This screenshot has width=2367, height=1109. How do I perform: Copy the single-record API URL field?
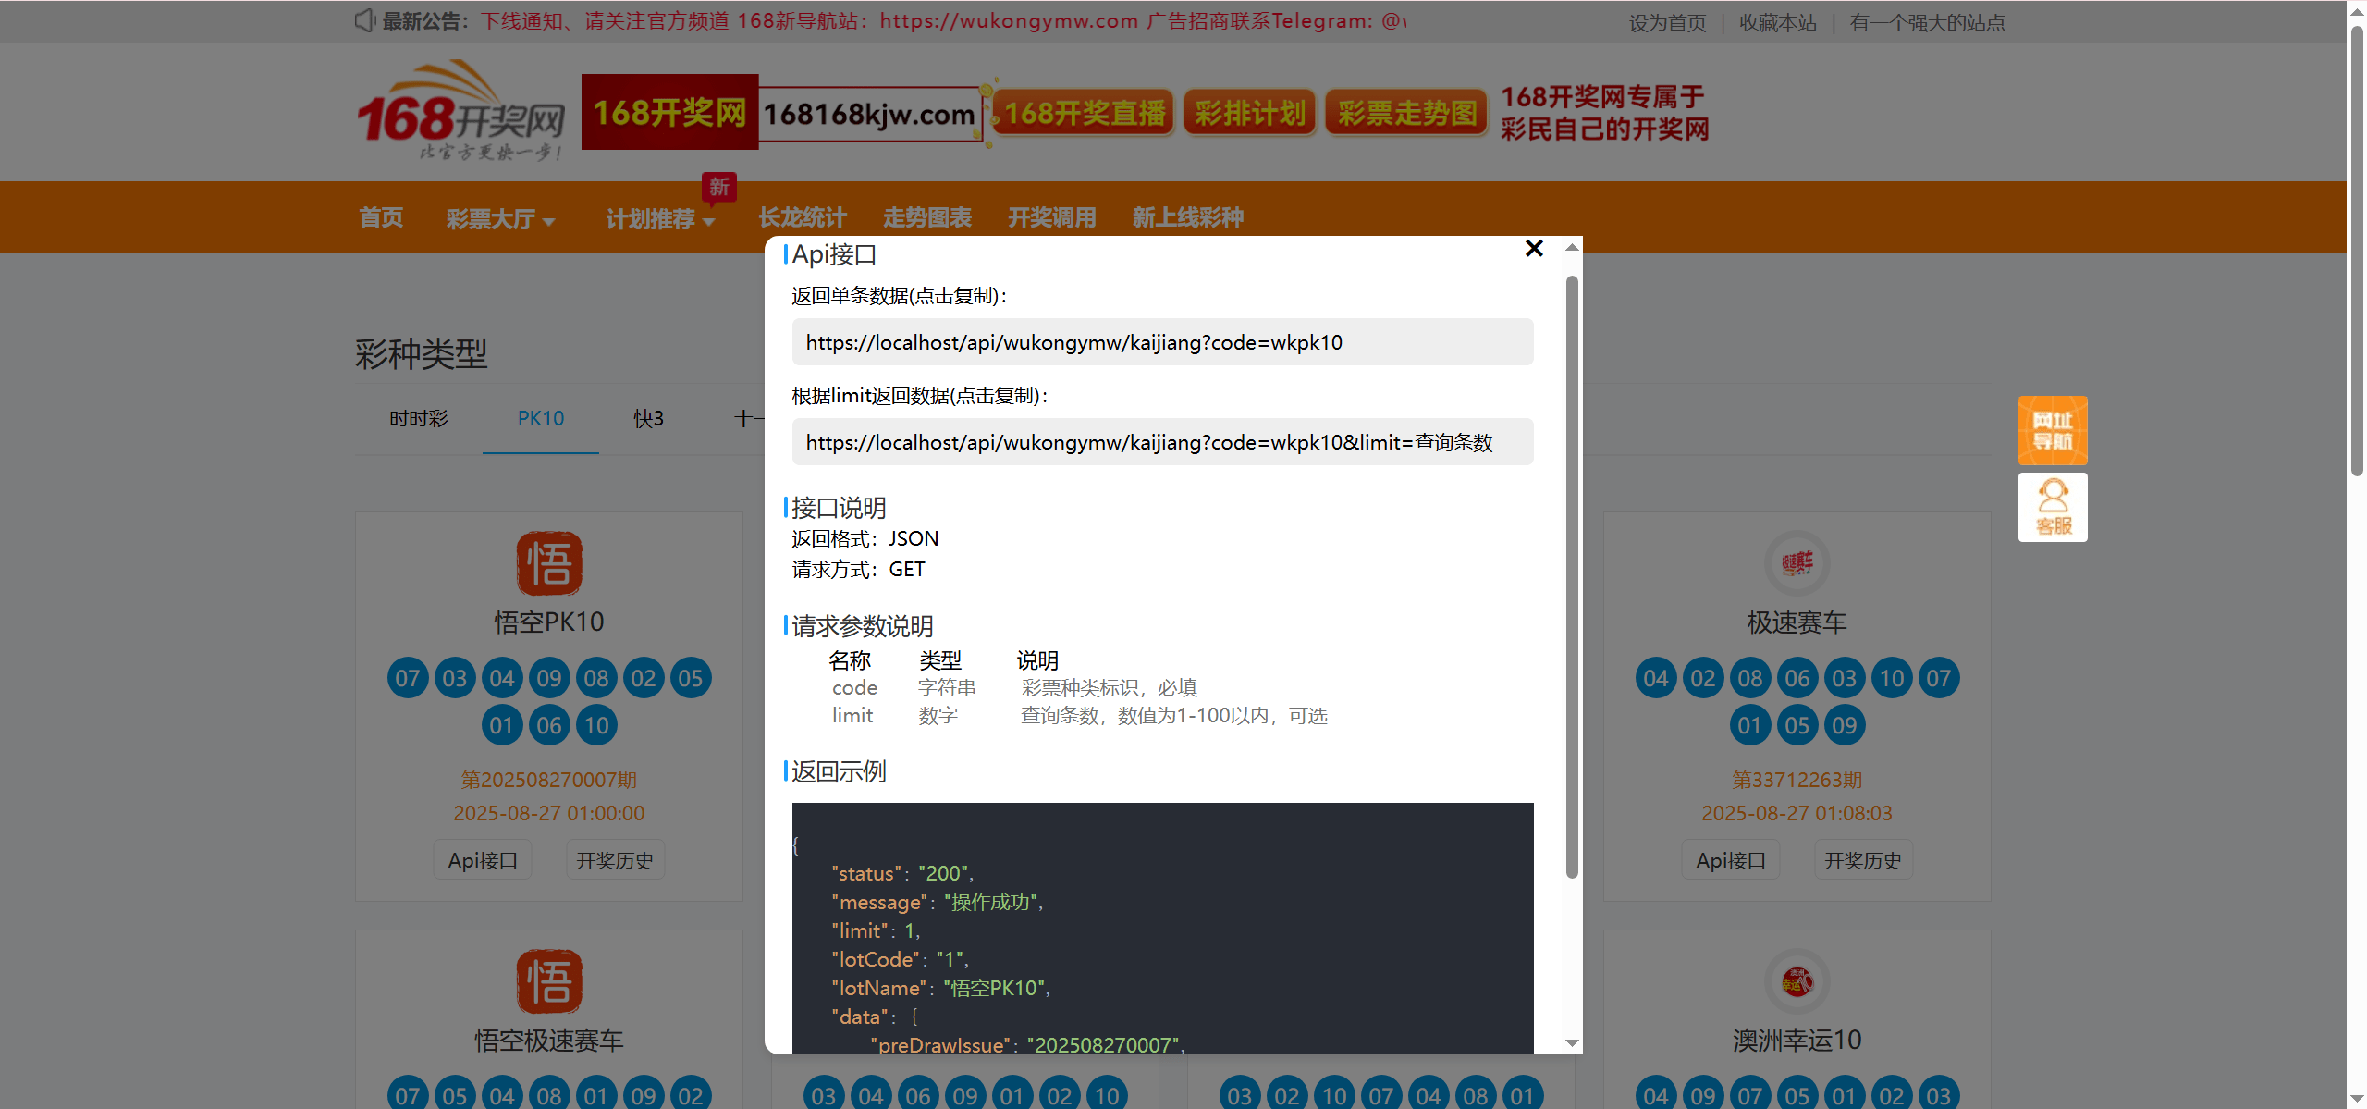pyautogui.click(x=1162, y=342)
